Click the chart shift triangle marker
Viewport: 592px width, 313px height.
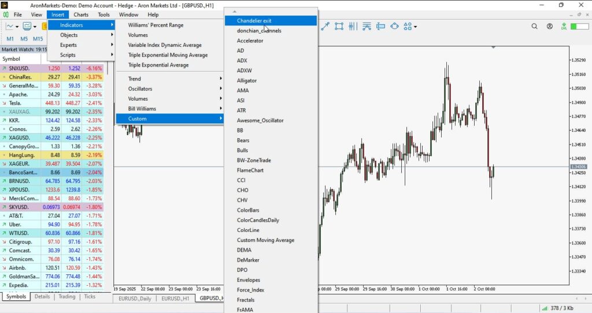point(492,47)
